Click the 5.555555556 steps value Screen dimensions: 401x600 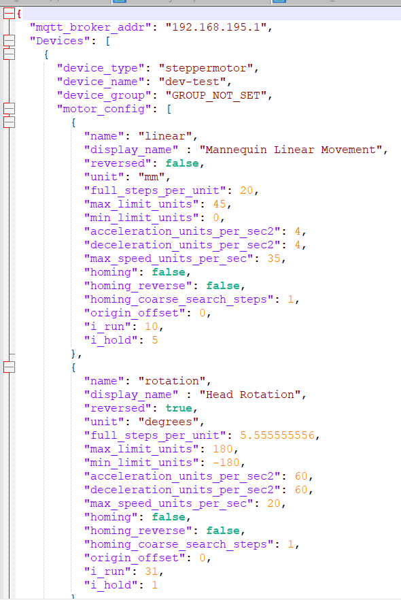pos(277,435)
